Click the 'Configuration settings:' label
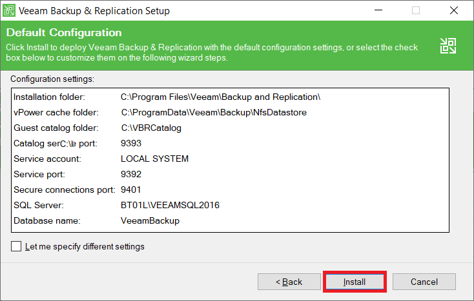The width and height of the screenshot is (474, 301). (52, 79)
